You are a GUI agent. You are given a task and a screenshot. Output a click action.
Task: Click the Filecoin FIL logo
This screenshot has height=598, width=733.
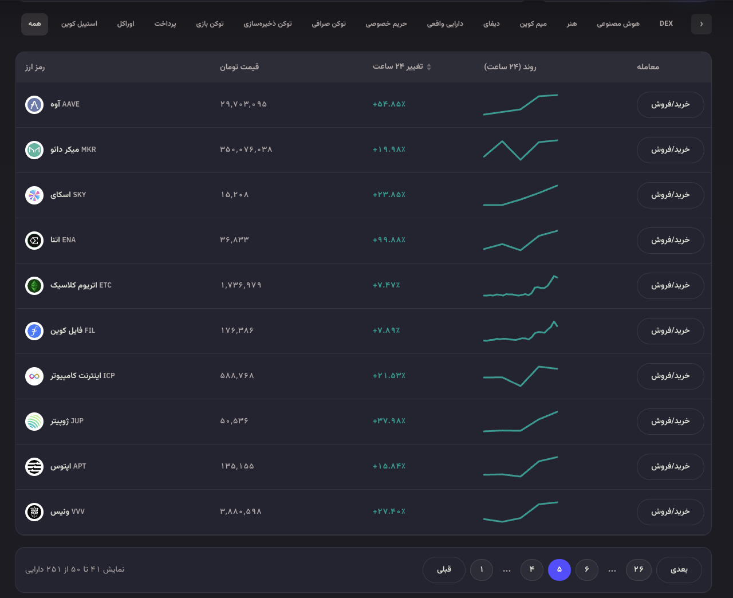click(x=34, y=331)
